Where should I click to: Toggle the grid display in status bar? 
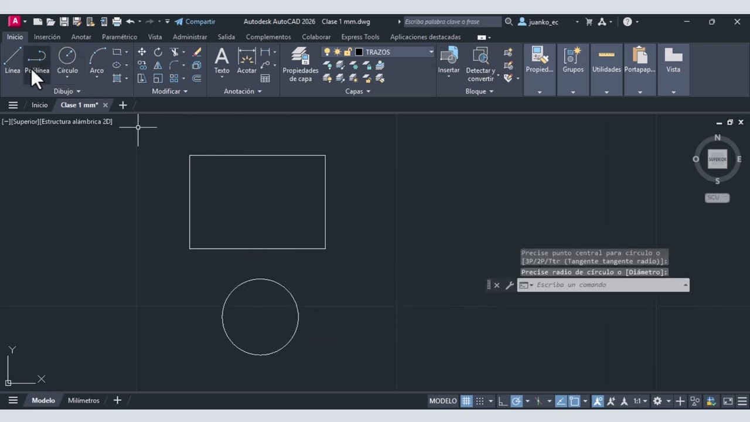[x=466, y=401]
